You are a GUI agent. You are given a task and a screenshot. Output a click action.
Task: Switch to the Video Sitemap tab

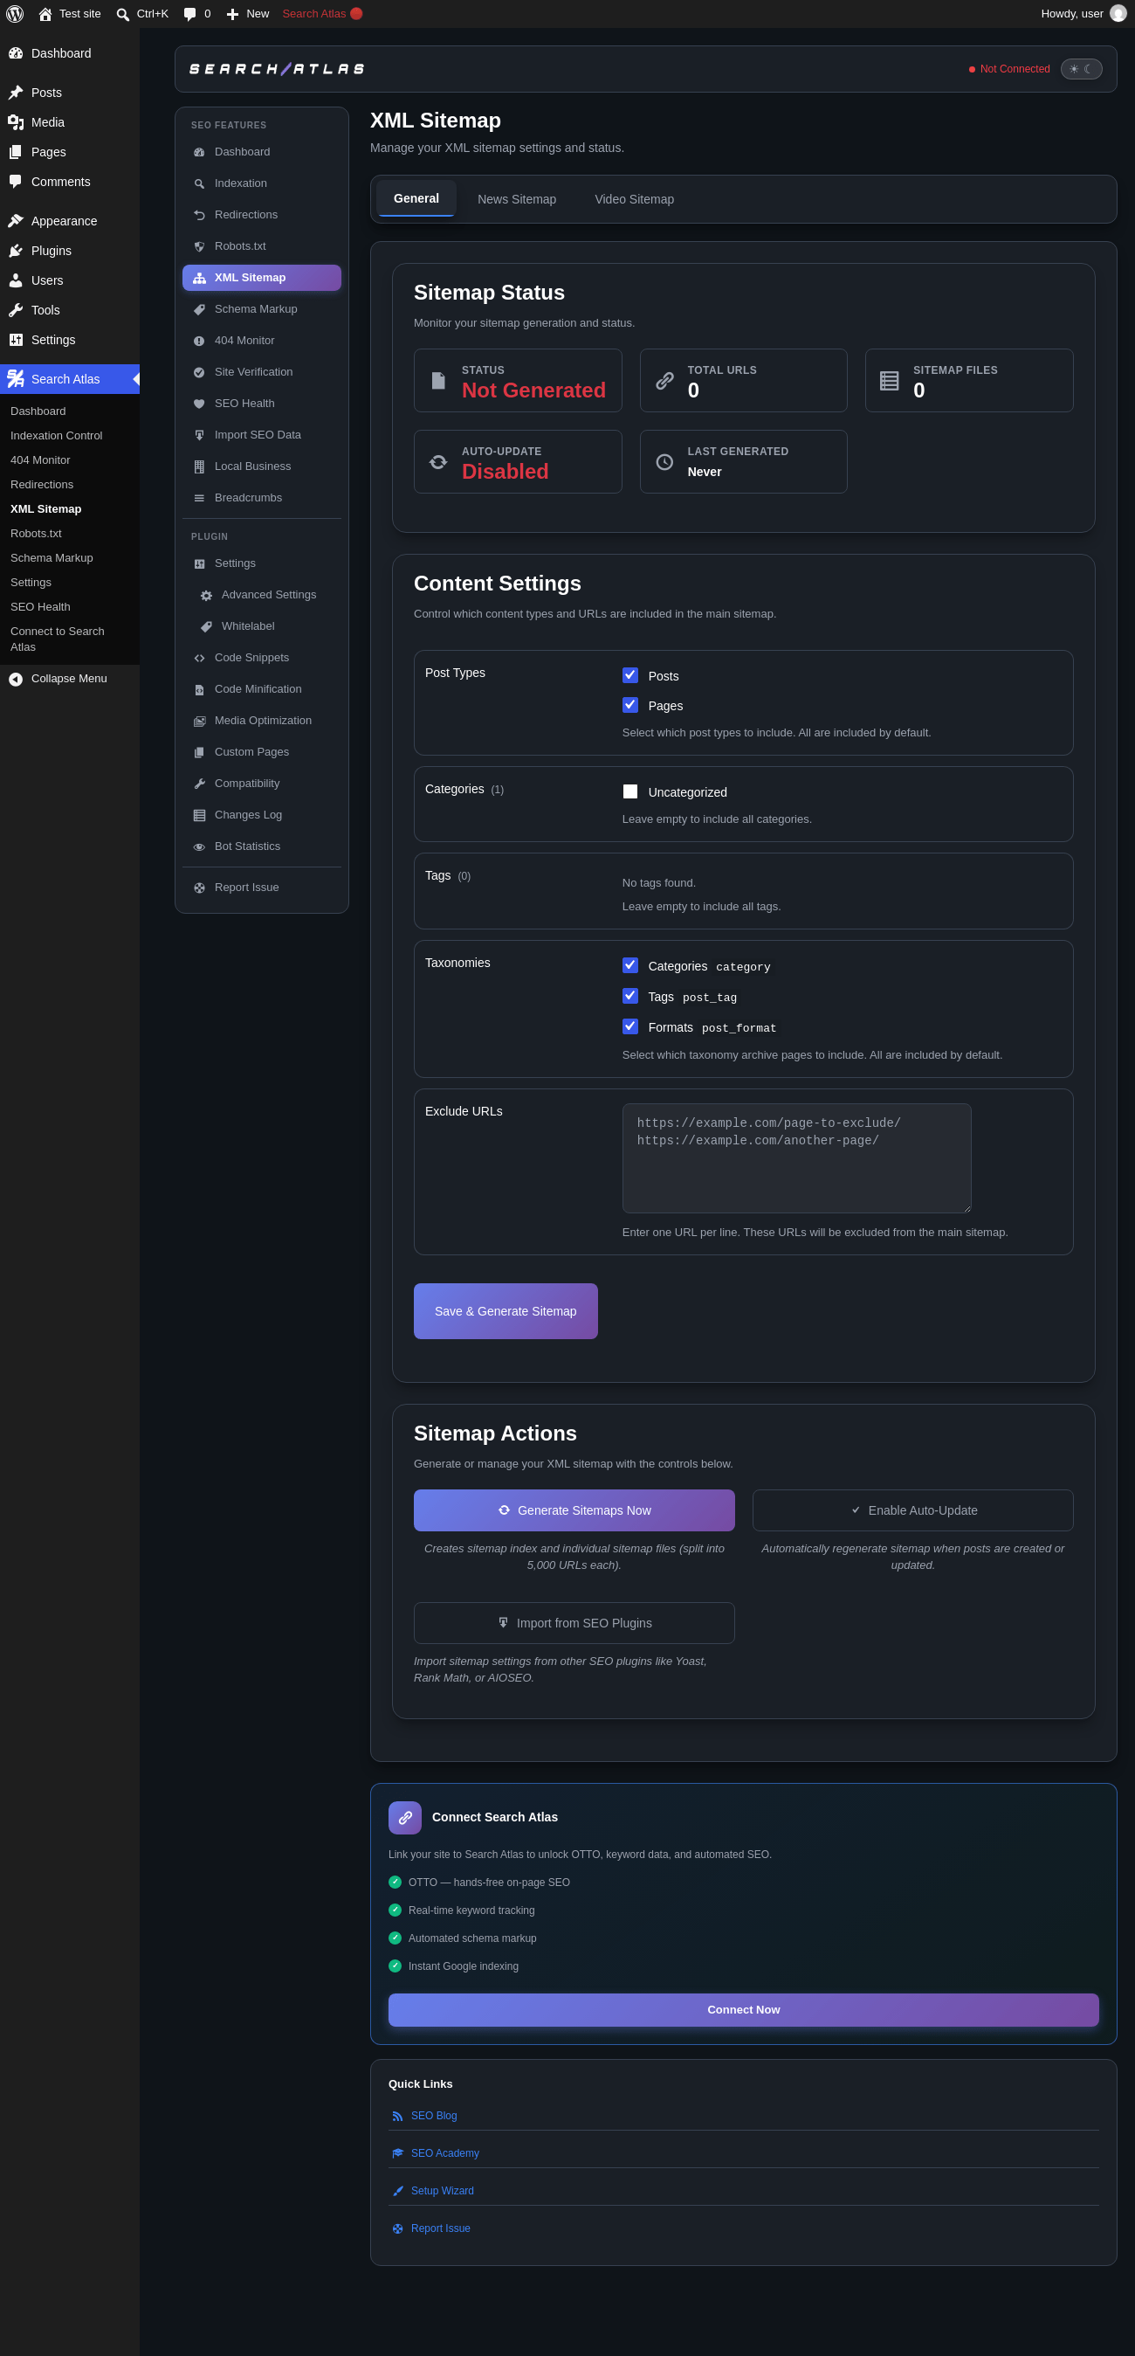point(634,199)
